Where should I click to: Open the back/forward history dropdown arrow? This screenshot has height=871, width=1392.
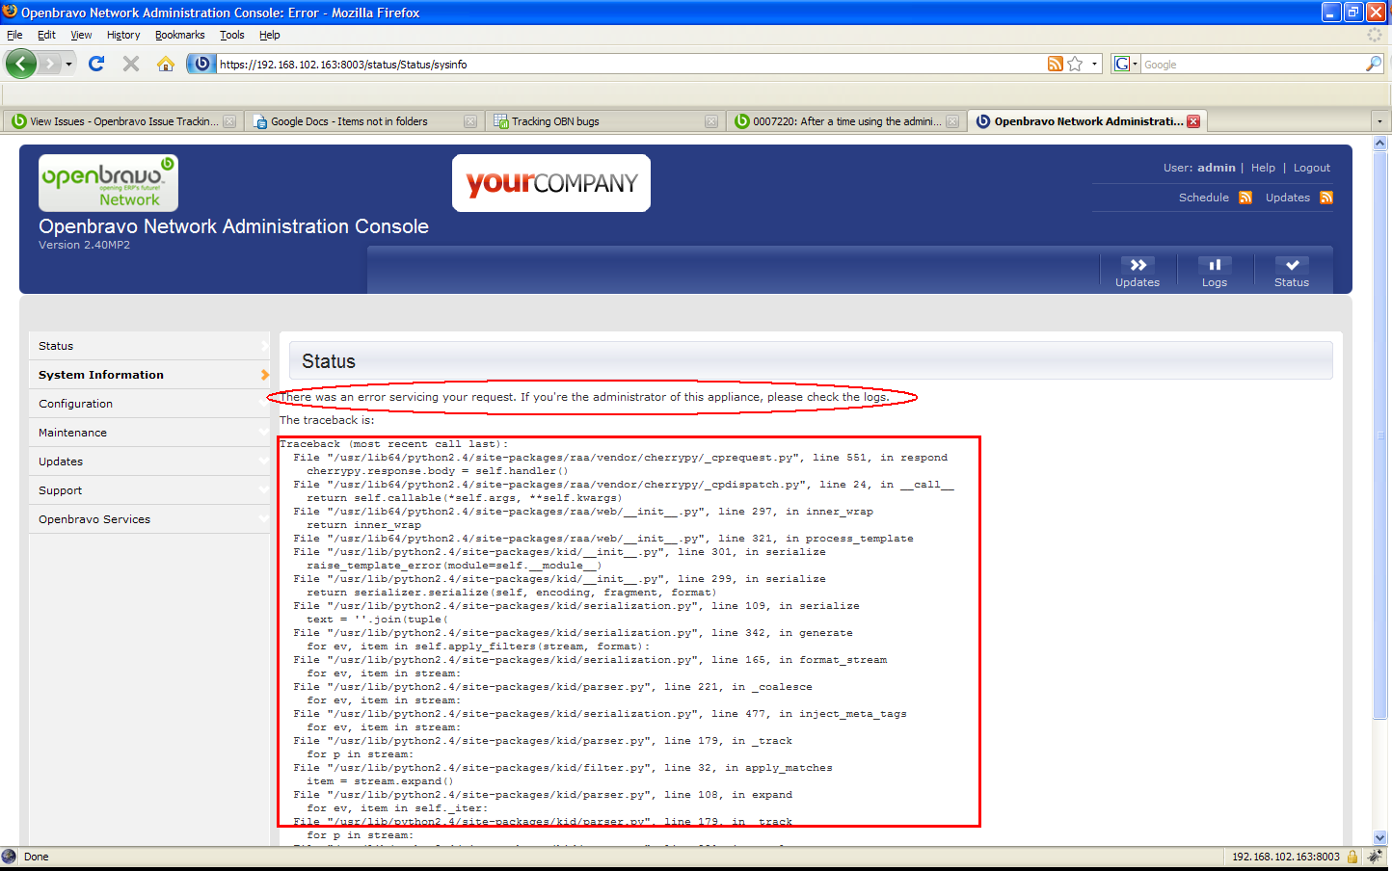tap(68, 65)
